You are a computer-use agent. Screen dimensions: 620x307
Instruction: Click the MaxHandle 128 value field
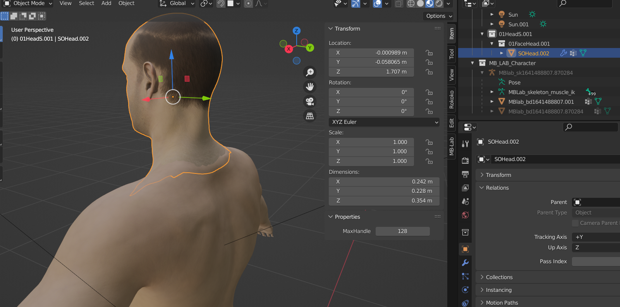[x=403, y=231]
